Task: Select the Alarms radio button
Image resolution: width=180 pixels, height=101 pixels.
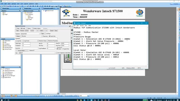Action: pyautogui.click(x=27, y=28)
